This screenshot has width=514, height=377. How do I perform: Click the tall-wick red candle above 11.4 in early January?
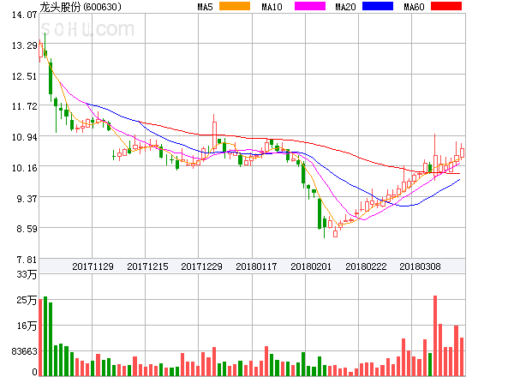click(x=214, y=135)
